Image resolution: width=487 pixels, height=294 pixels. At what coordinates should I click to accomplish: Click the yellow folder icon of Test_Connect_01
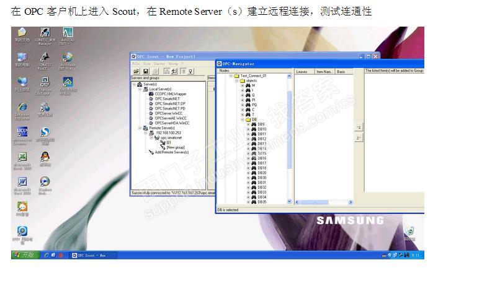[x=236, y=76]
